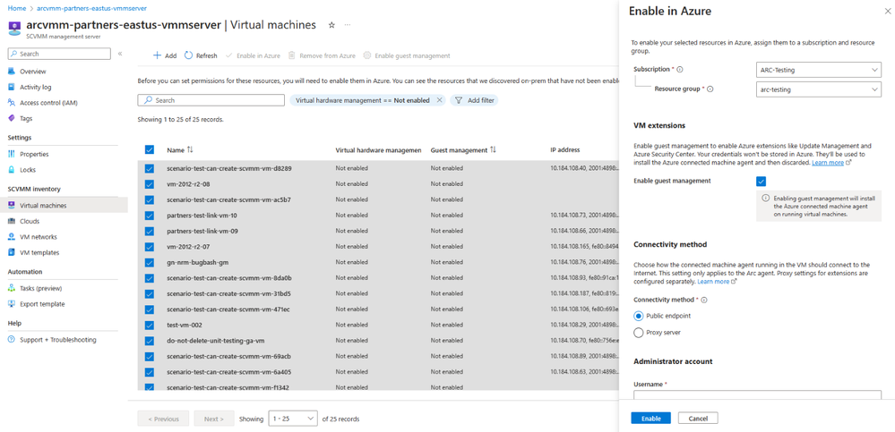Select Proxy server connectivity method
This screenshot has width=895, height=432.
(x=639, y=332)
